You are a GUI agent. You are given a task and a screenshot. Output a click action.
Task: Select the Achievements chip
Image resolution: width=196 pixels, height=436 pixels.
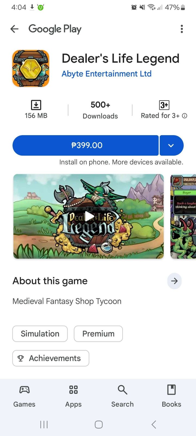click(x=51, y=358)
